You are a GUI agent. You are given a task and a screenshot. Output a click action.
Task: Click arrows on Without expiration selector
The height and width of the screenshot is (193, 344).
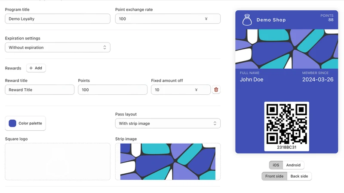click(x=104, y=48)
